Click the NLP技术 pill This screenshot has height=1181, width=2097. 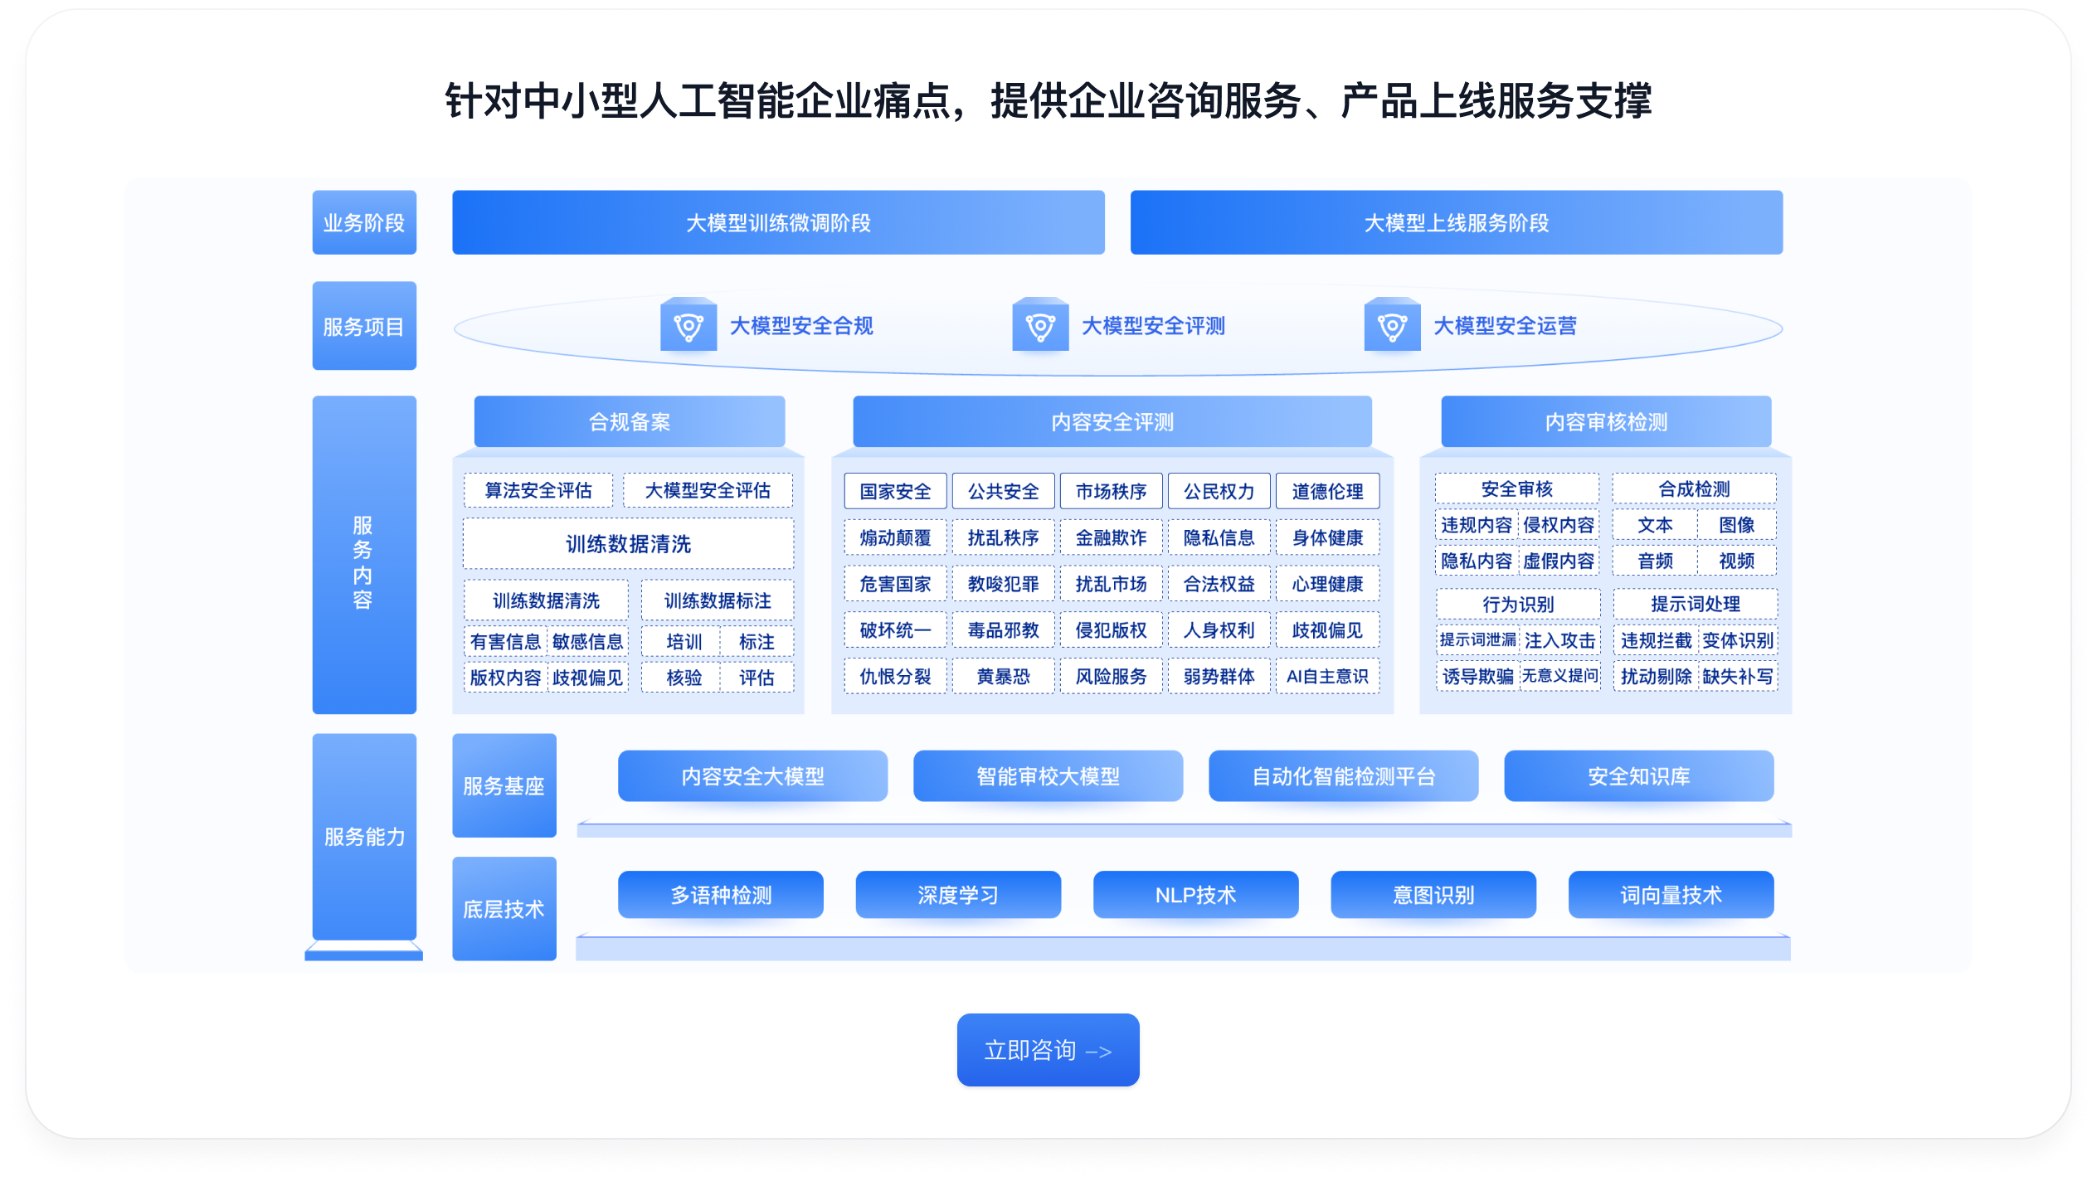click(x=1194, y=894)
